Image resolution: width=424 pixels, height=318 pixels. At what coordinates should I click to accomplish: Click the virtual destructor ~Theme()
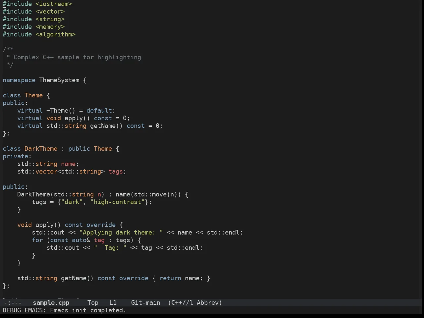pyautogui.click(x=61, y=111)
